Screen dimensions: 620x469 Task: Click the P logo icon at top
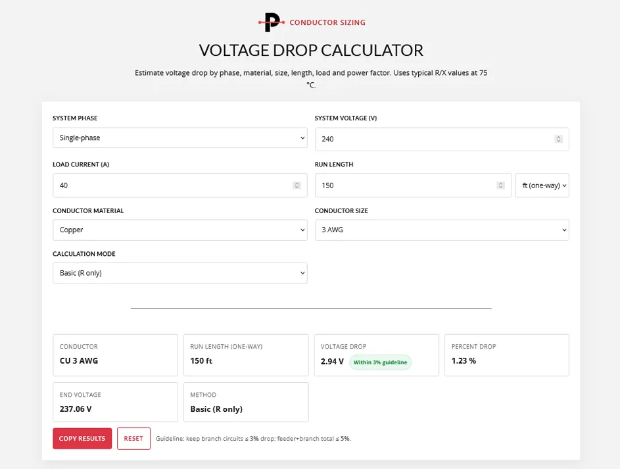(272, 22)
